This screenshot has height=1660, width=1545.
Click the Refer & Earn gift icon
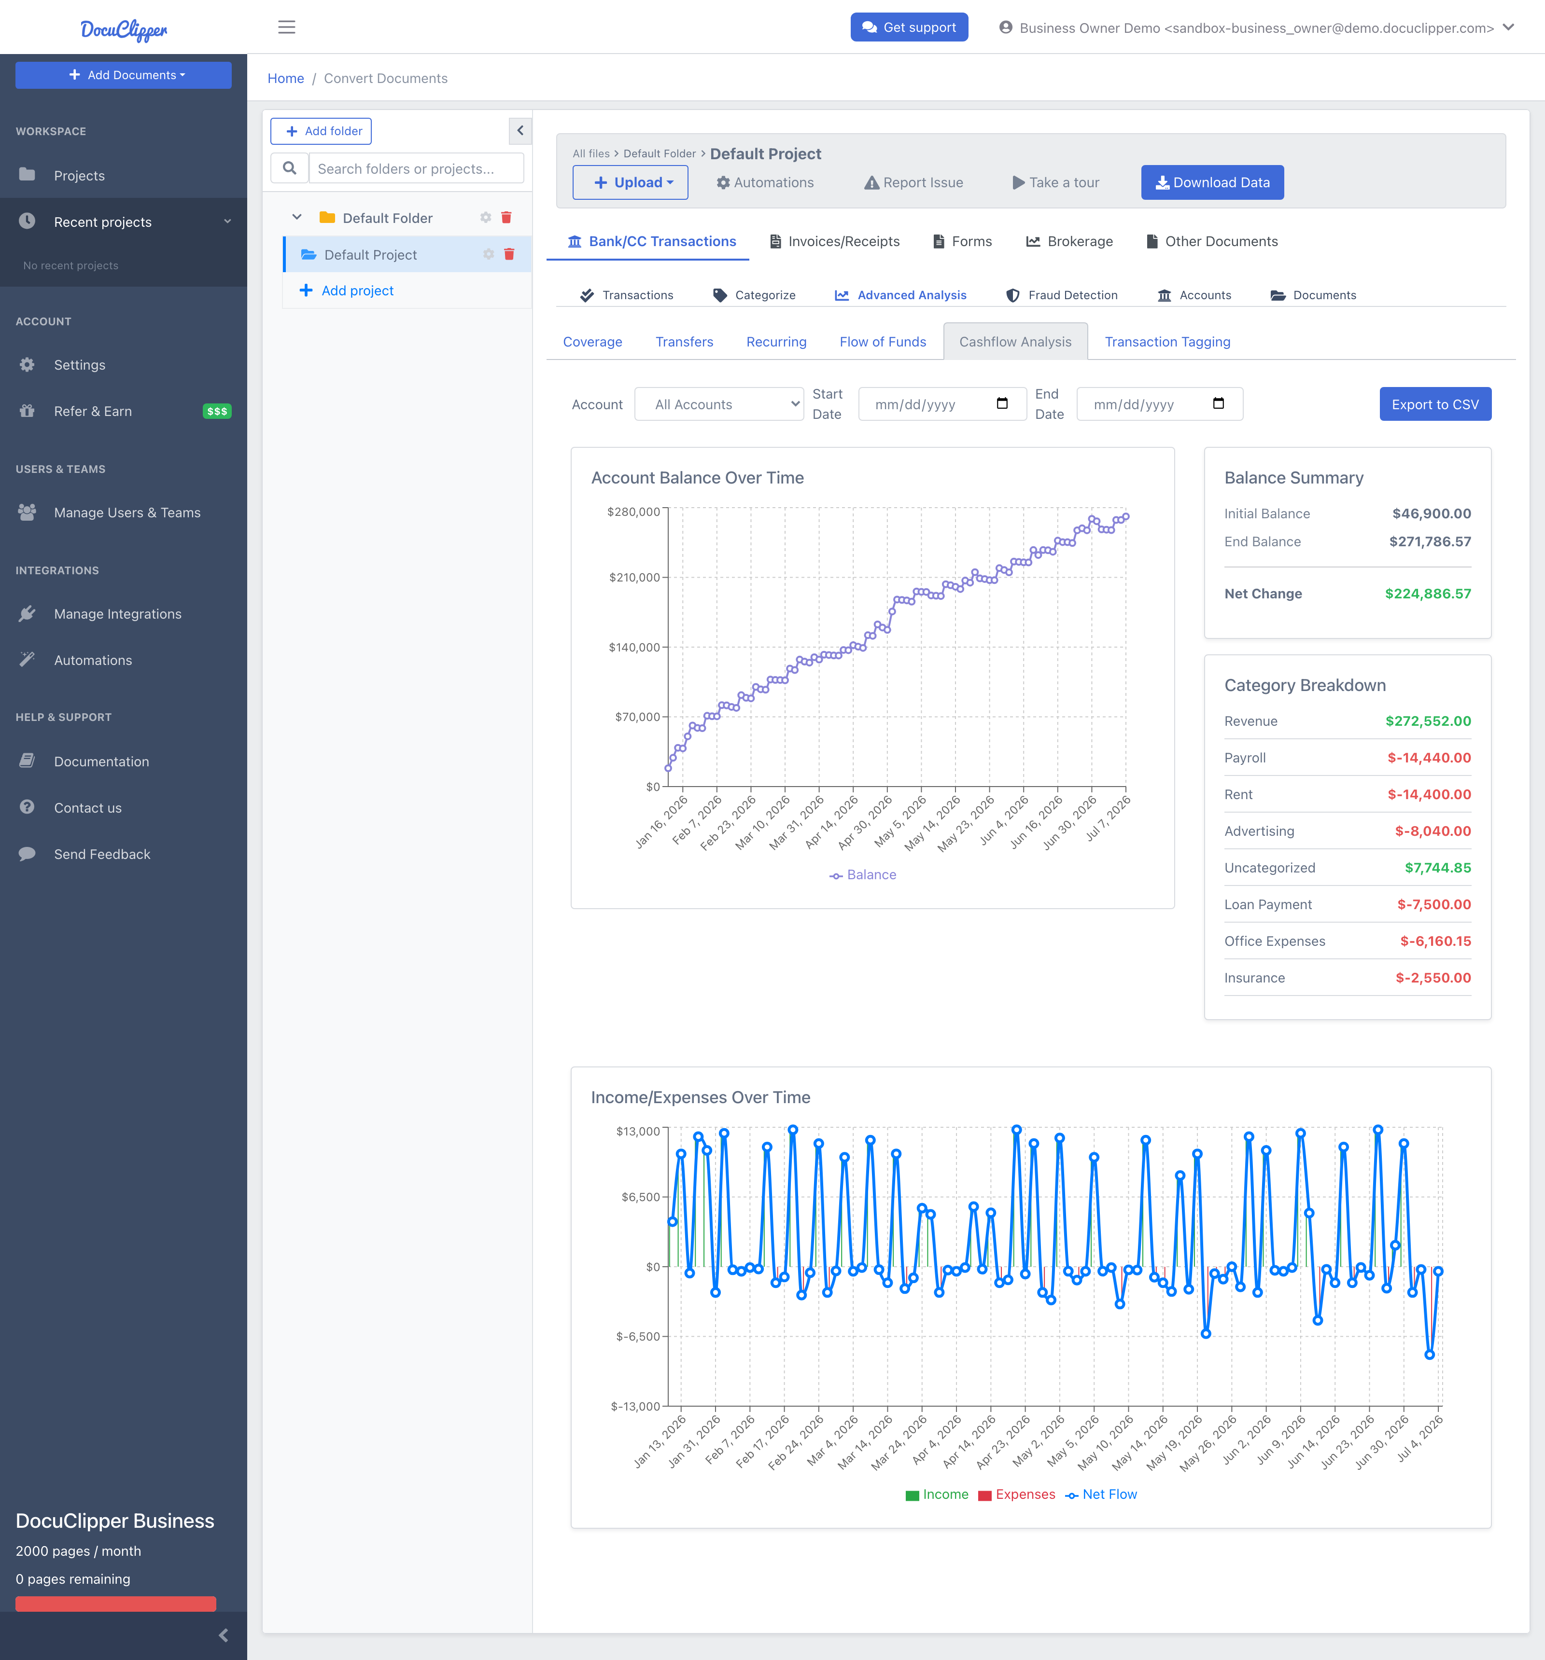pyautogui.click(x=27, y=411)
